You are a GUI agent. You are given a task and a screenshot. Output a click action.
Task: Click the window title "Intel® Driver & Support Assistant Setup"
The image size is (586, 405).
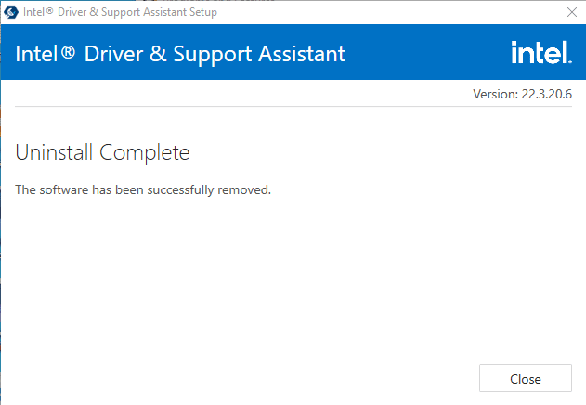(x=120, y=12)
